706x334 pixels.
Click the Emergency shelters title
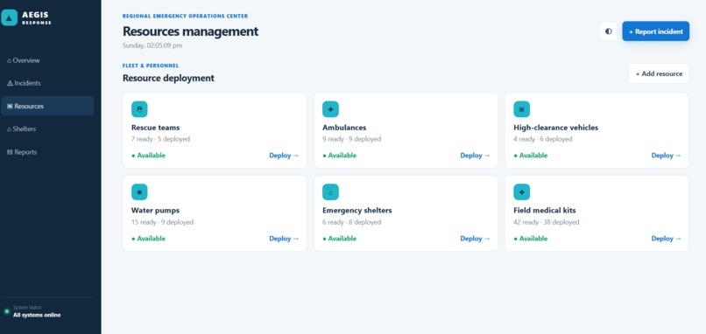(x=357, y=211)
